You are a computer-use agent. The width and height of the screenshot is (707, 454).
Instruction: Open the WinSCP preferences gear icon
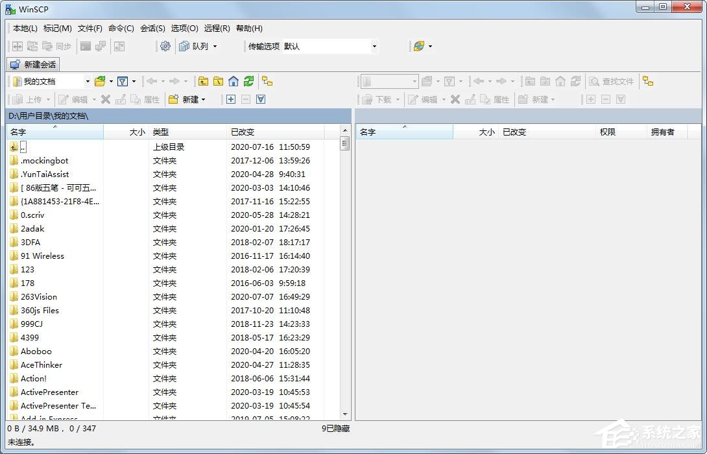pos(165,46)
